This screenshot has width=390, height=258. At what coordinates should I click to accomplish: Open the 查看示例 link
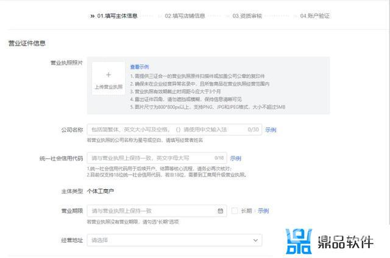[x=140, y=67]
